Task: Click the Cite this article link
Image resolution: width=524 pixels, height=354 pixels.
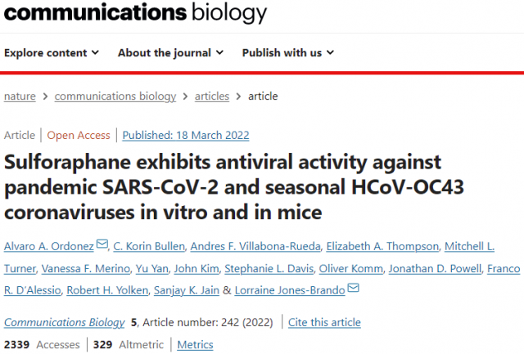Action: tap(324, 322)
